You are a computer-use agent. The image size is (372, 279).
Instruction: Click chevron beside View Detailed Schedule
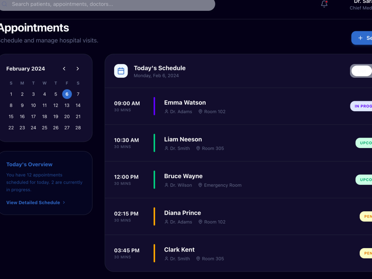click(64, 203)
